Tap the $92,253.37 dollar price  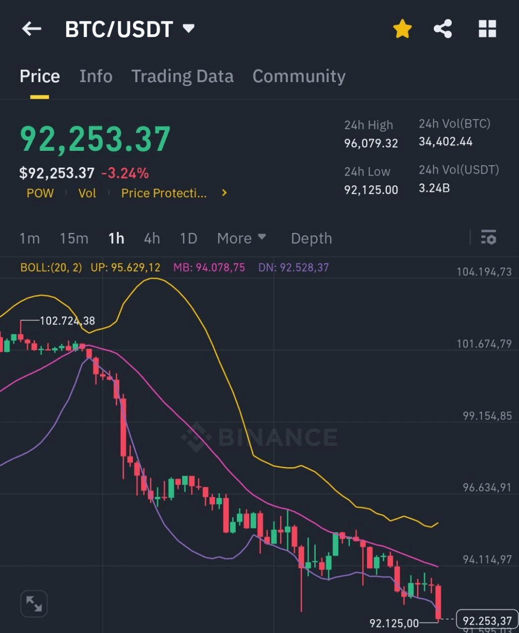click(x=57, y=173)
